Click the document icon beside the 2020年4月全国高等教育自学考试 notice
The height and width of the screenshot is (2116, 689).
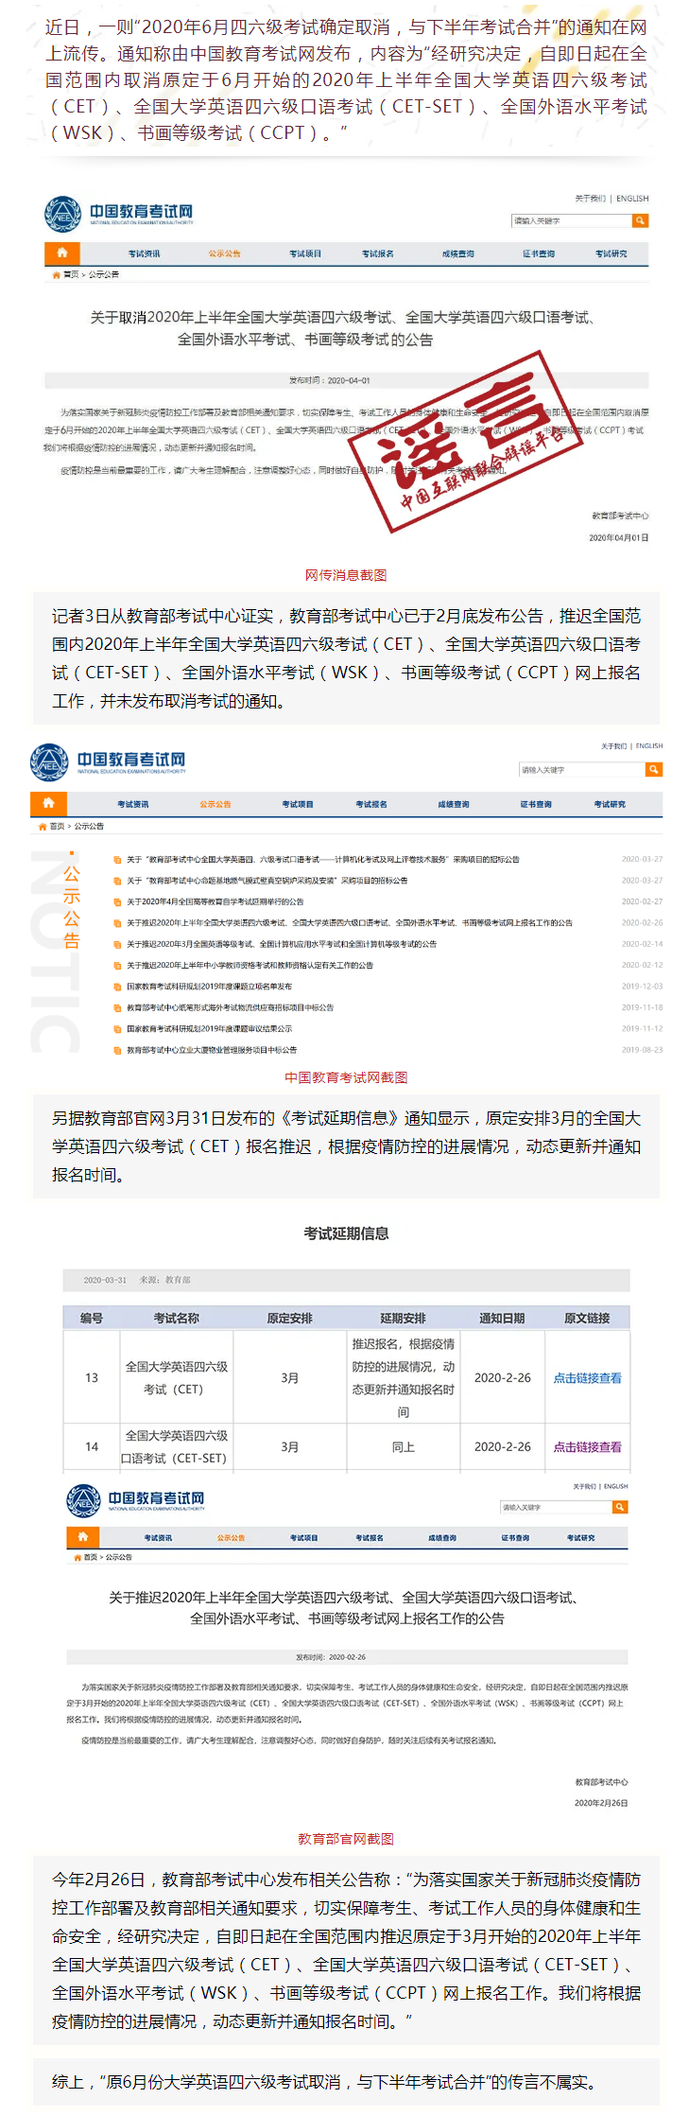117,901
